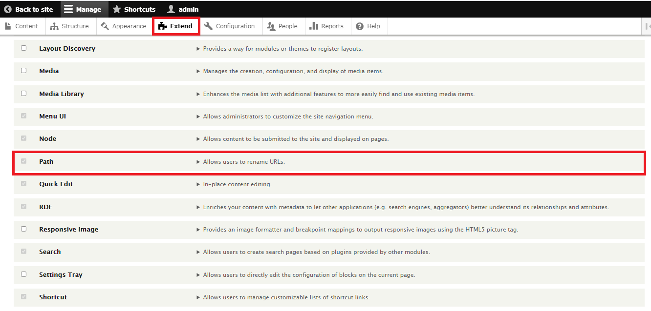
Task: Expand the Path module description
Action: (x=198, y=162)
